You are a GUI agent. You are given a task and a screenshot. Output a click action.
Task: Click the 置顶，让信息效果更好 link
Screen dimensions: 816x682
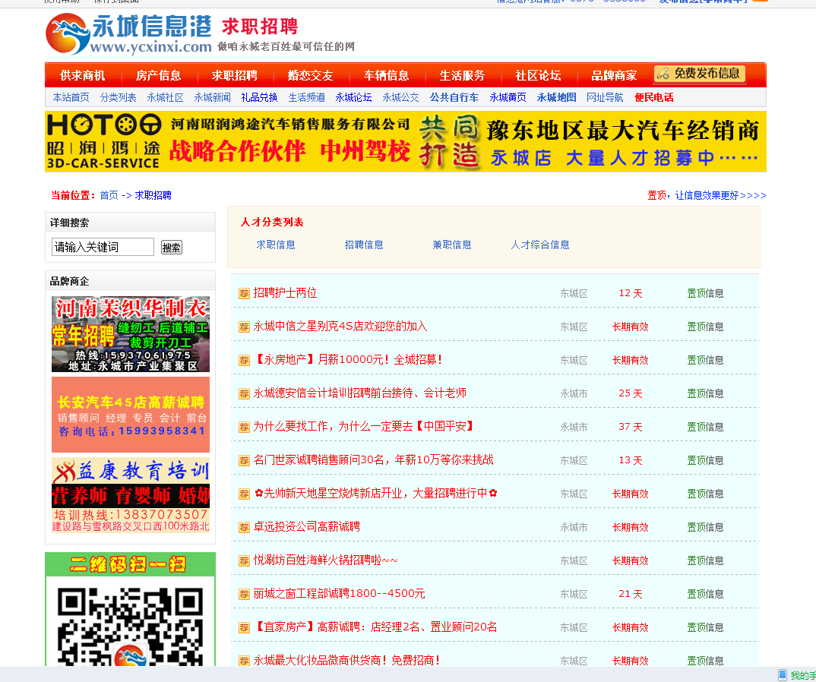click(x=707, y=196)
